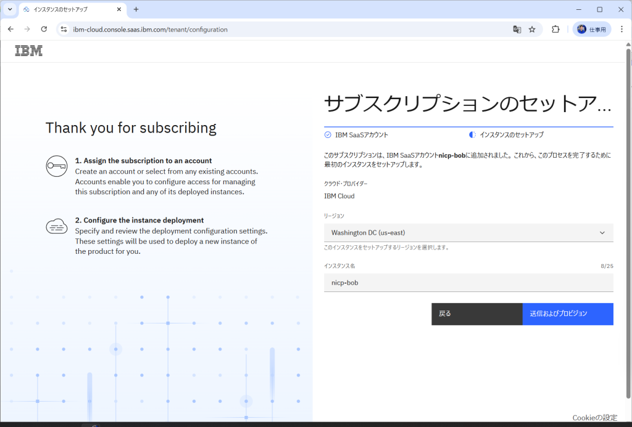The height and width of the screenshot is (427, 632).
Task: Click the 'Thank you for subscribing' heading
Action: pos(131,128)
